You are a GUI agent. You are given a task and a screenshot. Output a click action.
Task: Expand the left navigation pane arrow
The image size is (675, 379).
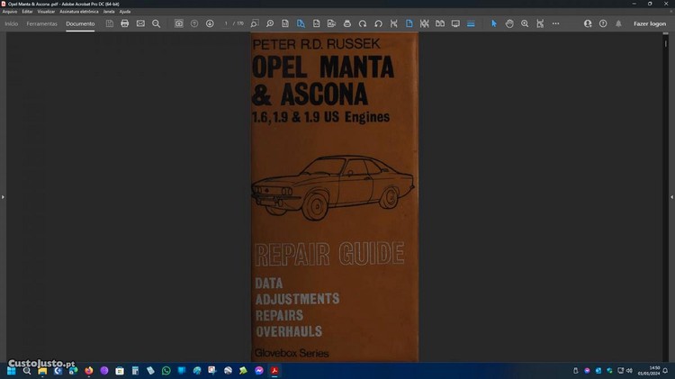[3, 196]
